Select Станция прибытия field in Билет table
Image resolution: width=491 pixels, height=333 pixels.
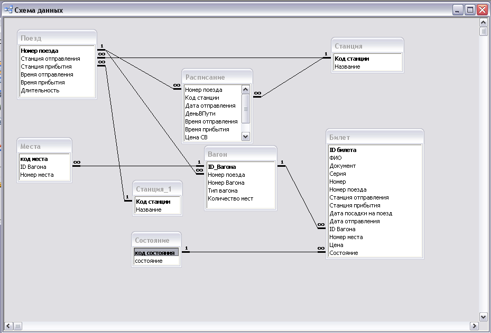click(x=375, y=205)
